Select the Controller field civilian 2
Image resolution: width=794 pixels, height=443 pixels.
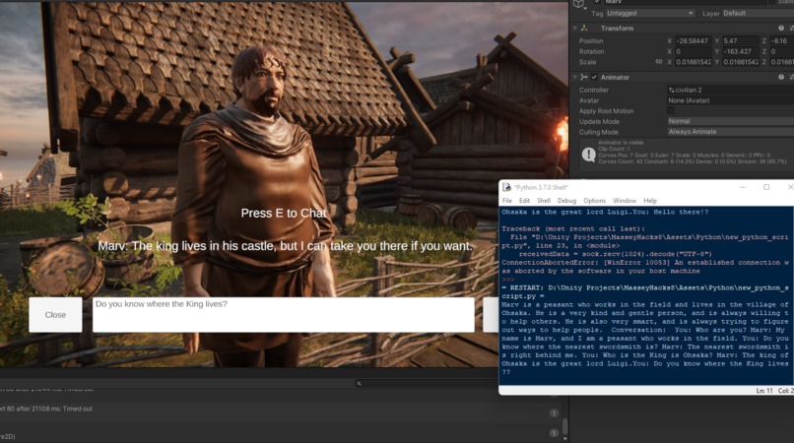pyautogui.click(x=730, y=91)
